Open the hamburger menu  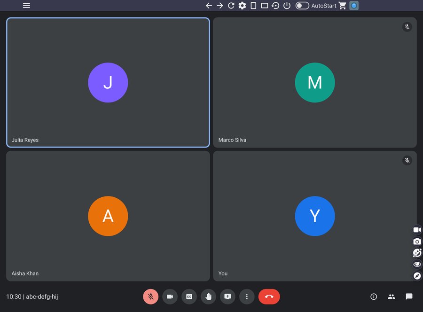coord(26,6)
